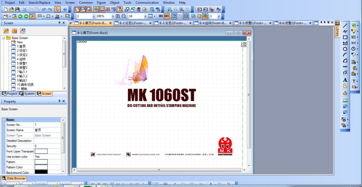
Task: Close the B-1:首页 screen tab
Action: [110, 23]
